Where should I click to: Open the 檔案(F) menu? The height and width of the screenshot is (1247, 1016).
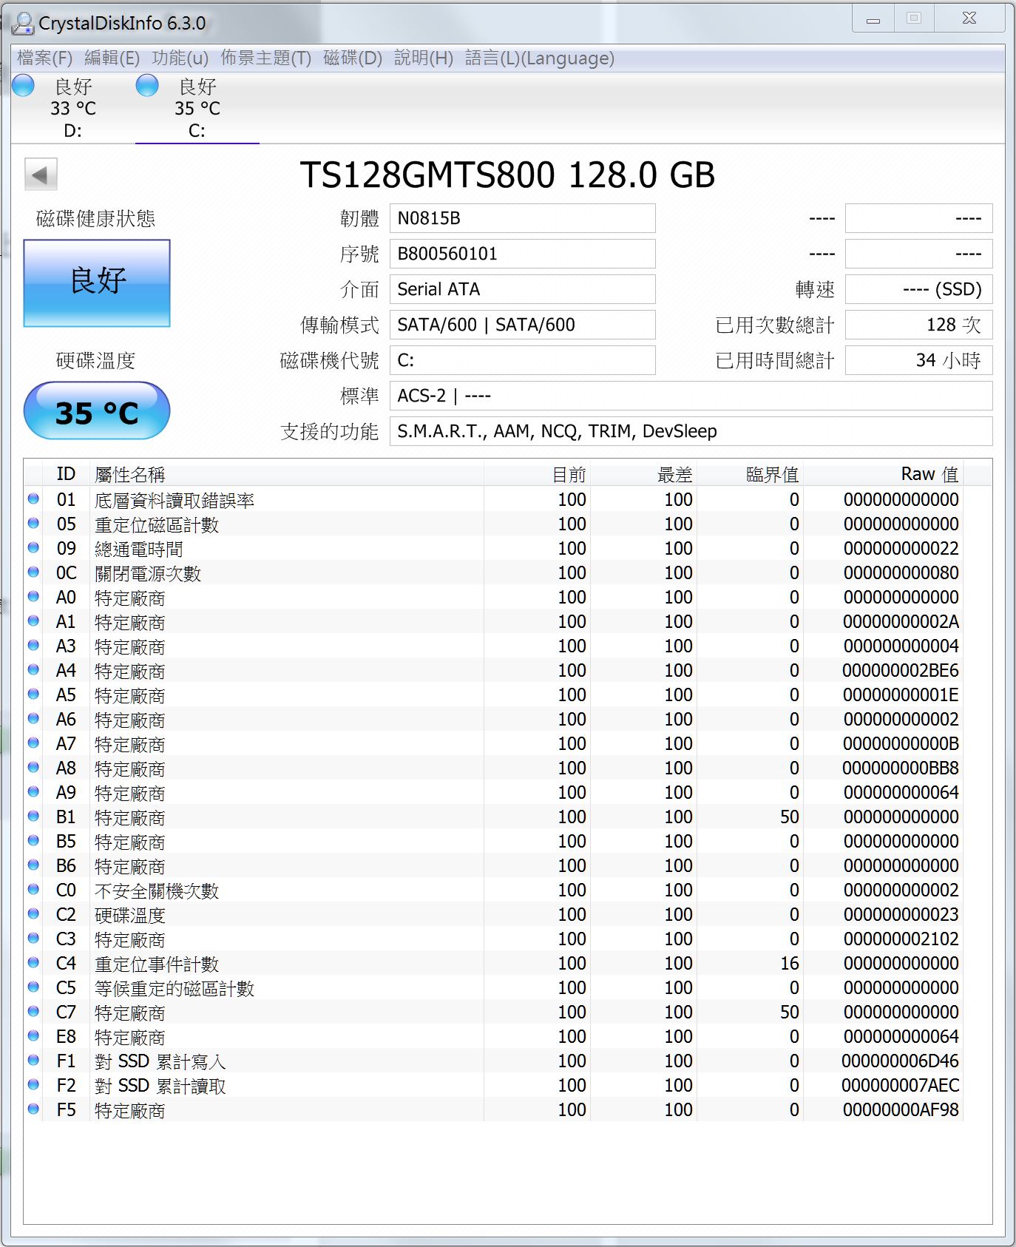[x=44, y=58]
